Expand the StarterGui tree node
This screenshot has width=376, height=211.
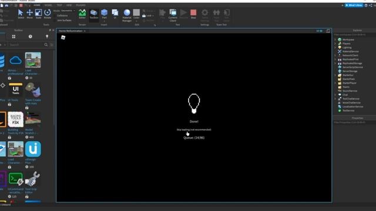coord(335,75)
